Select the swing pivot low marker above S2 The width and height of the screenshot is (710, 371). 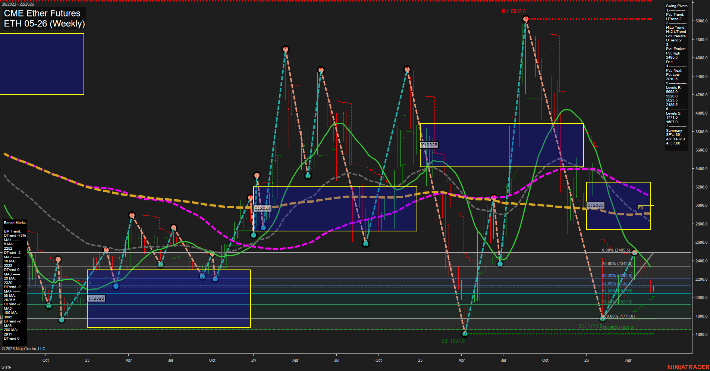[465, 333]
